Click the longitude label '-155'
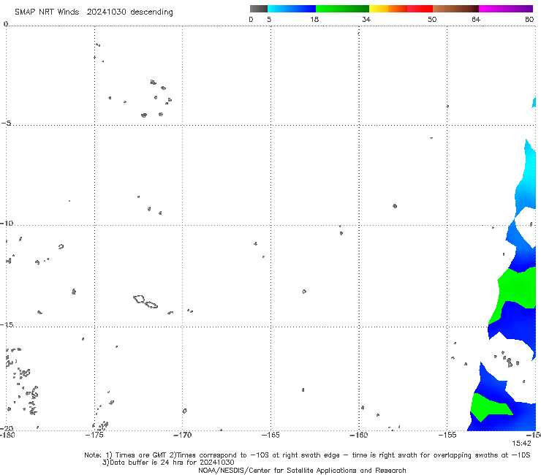 [x=447, y=435]
